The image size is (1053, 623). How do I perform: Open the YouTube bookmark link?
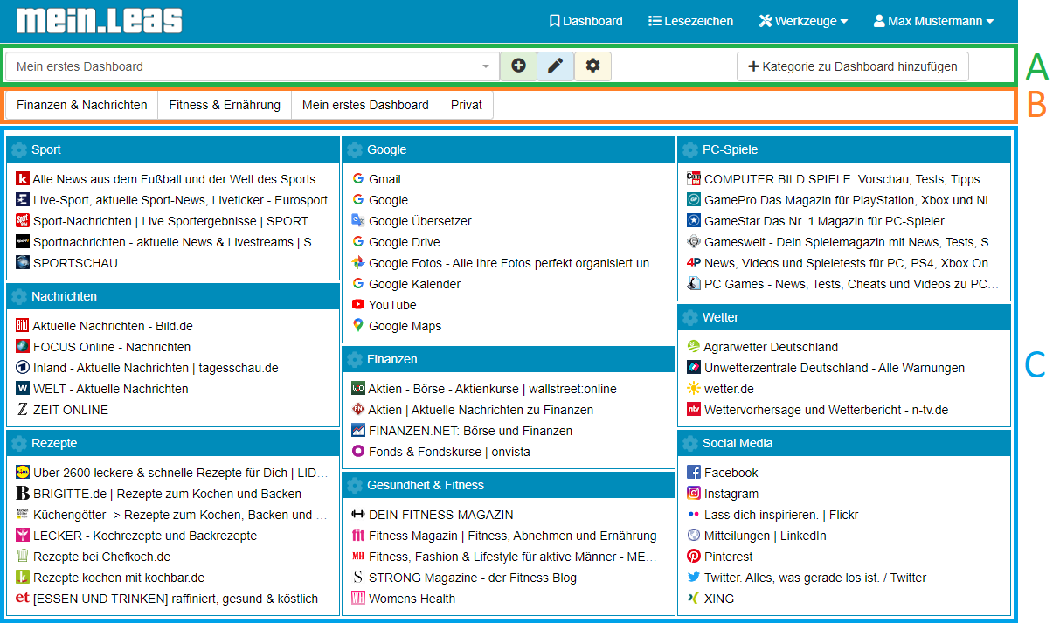point(392,305)
